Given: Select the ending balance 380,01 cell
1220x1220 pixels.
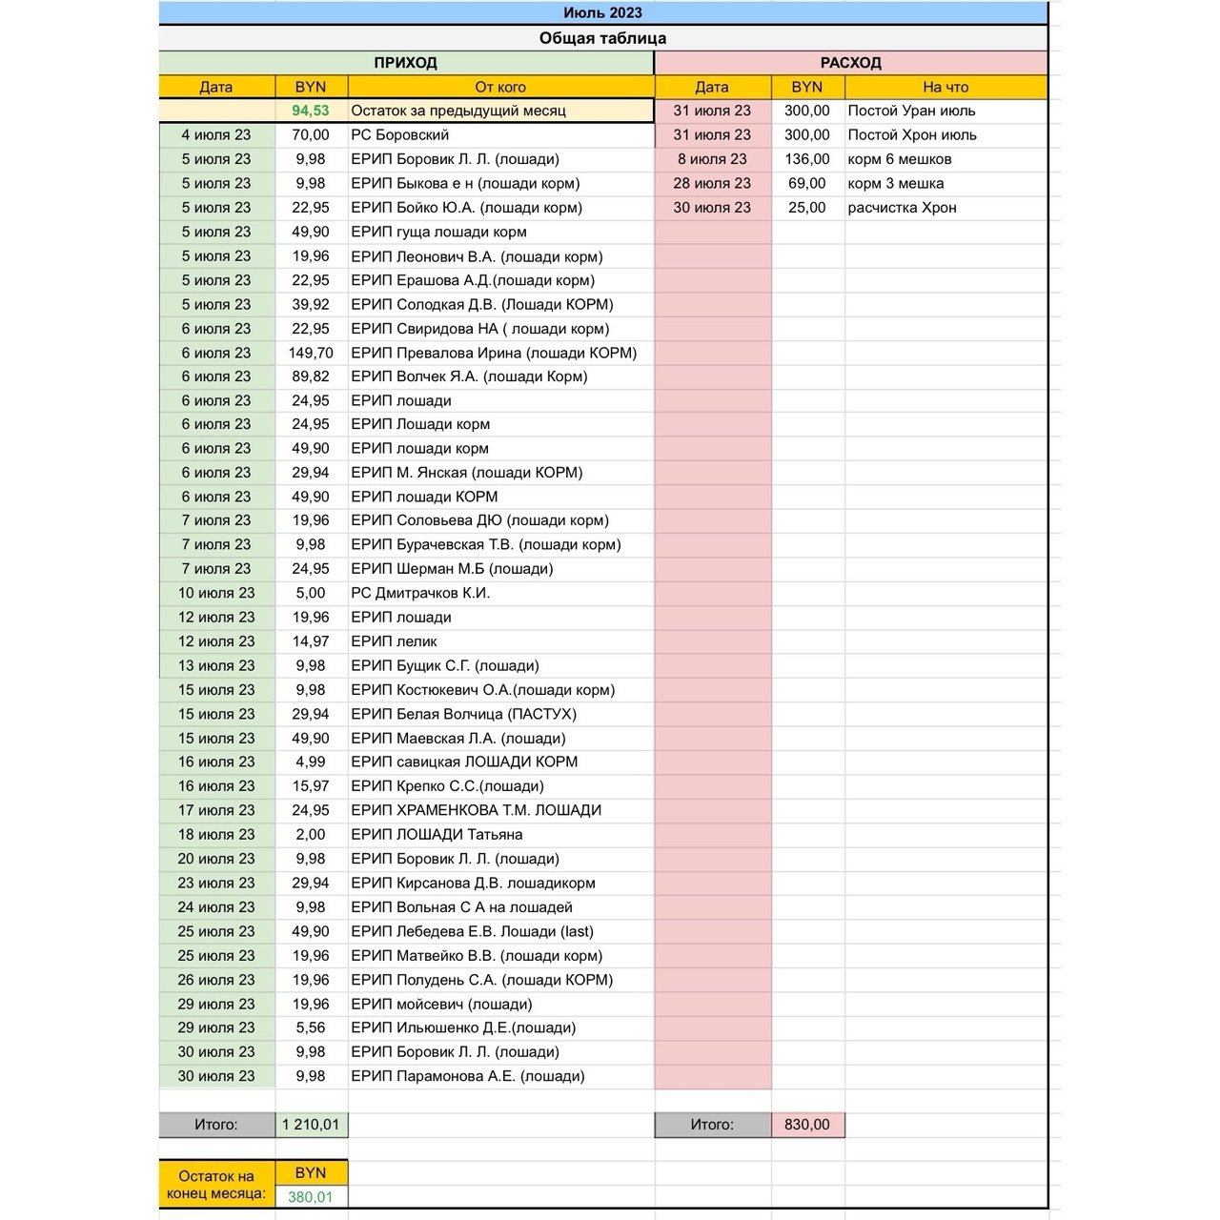Looking at the screenshot, I should (311, 1197).
